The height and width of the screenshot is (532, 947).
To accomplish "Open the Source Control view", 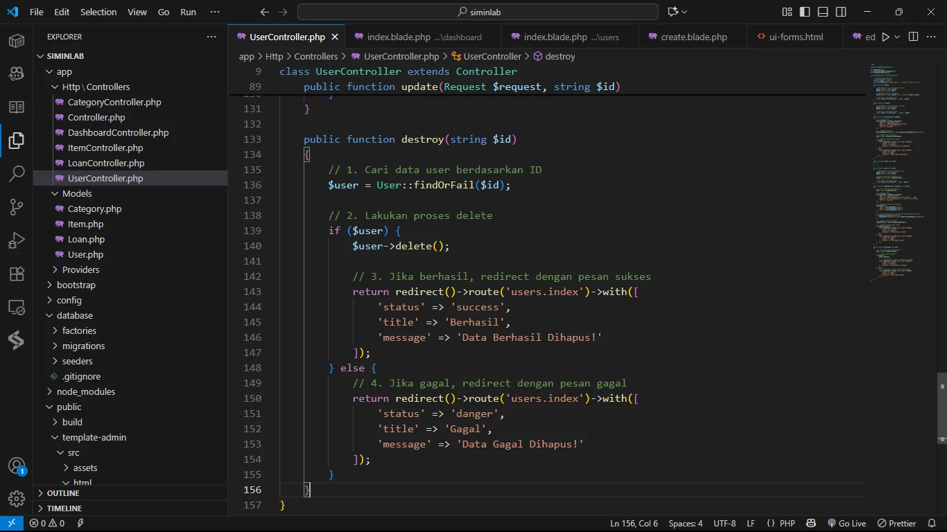I will 17,207.
